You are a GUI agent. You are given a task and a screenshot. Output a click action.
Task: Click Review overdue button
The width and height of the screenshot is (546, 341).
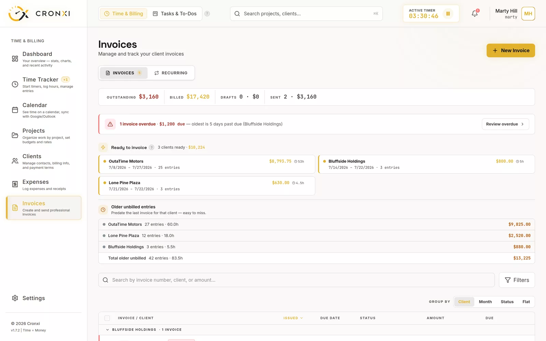[505, 124]
